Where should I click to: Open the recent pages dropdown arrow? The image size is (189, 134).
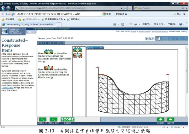click(x=12, y=8)
